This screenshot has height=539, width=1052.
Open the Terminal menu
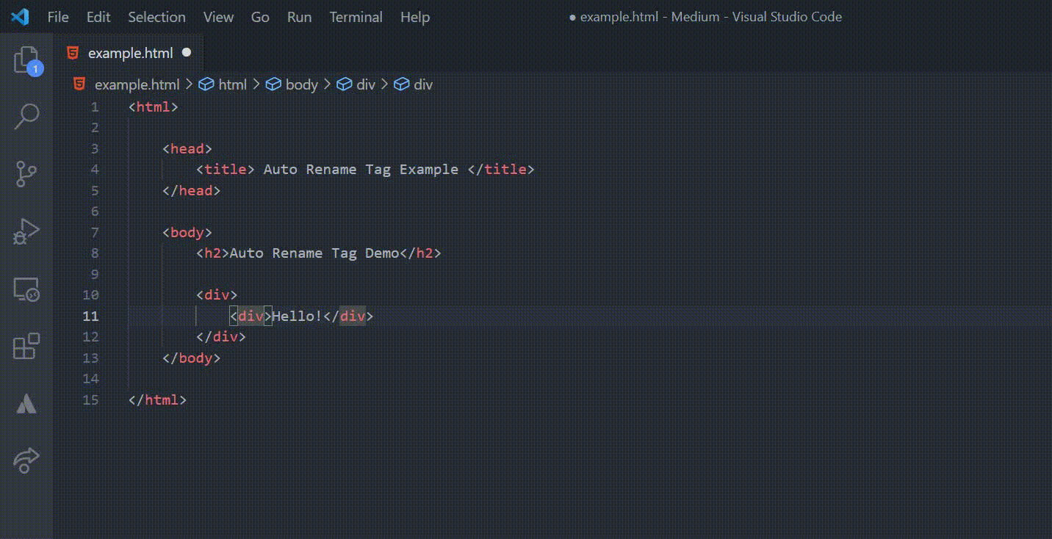(x=356, y=17)
